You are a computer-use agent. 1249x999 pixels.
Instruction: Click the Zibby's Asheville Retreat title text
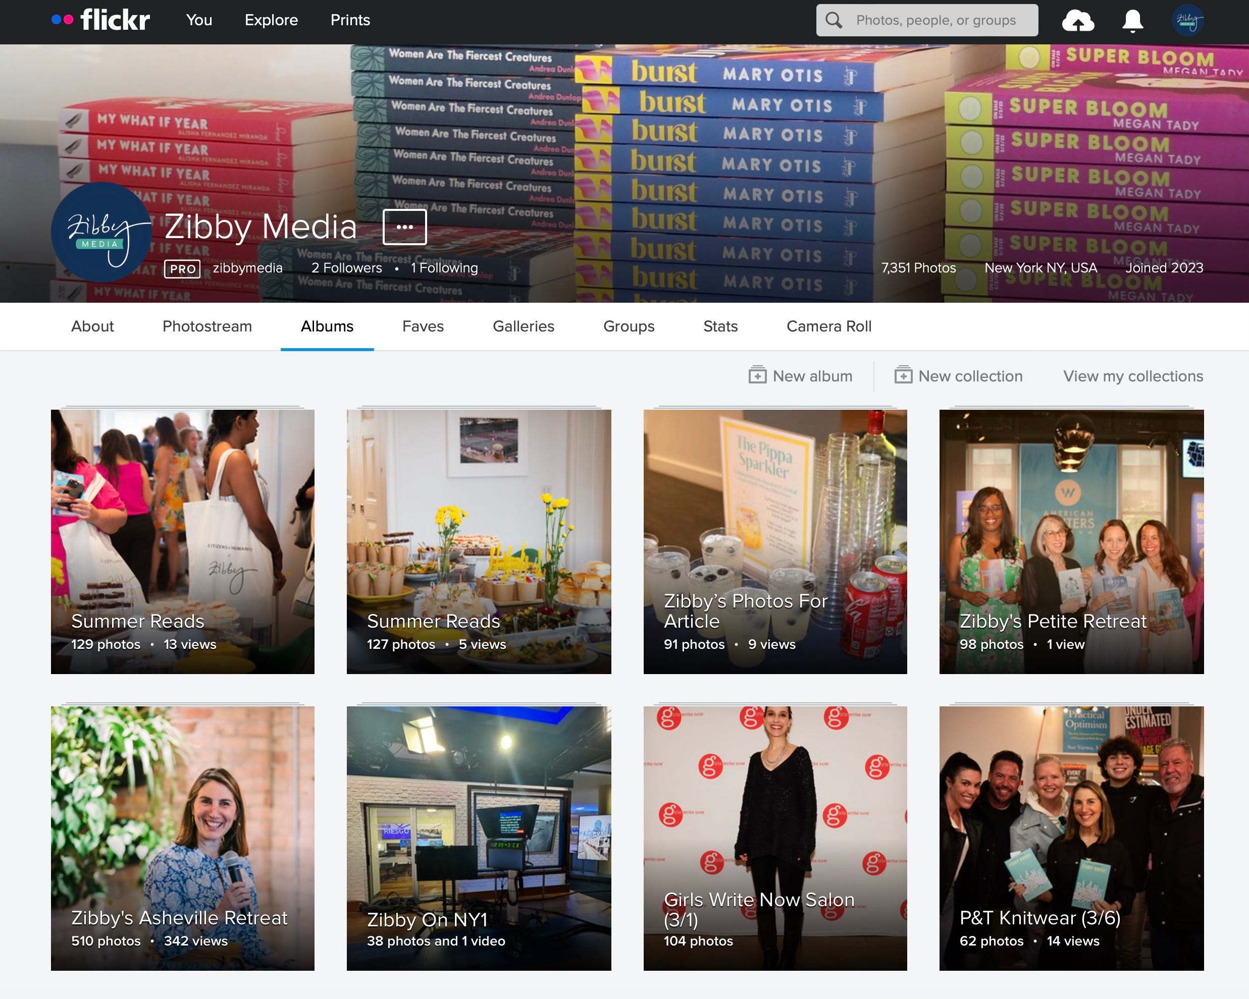click(179, 918)
